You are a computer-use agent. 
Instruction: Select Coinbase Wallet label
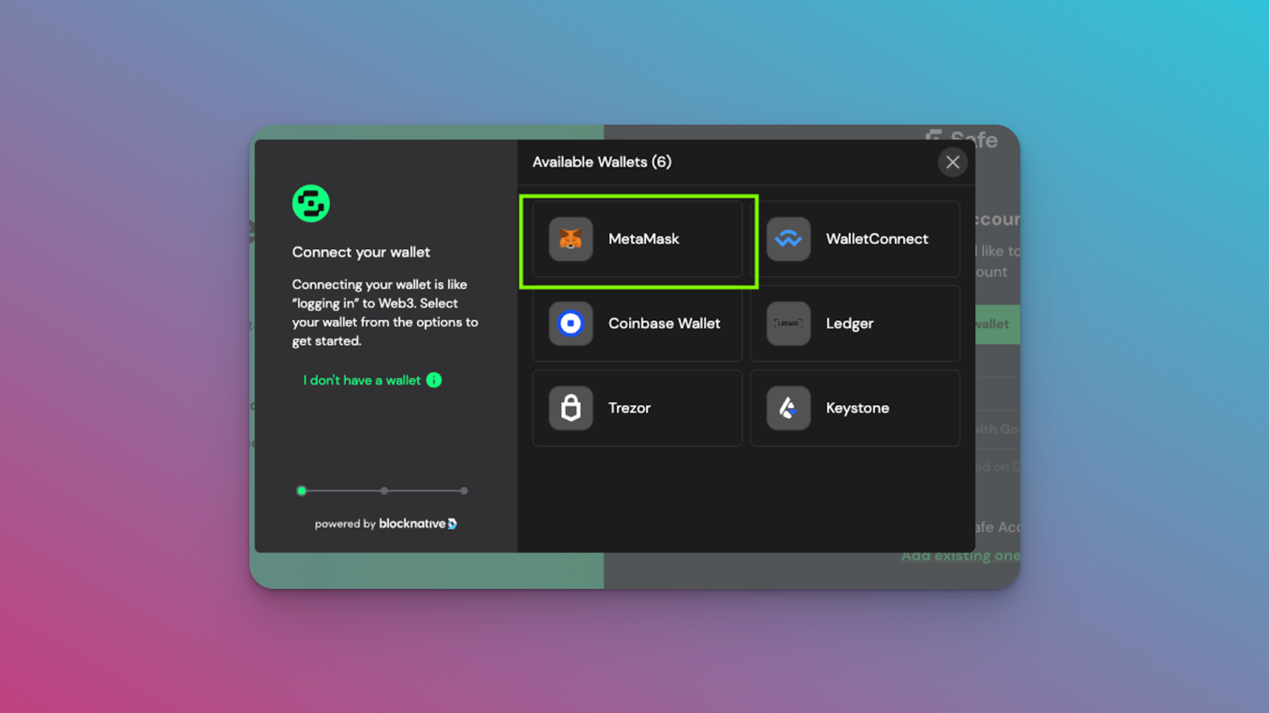point(664,323)
